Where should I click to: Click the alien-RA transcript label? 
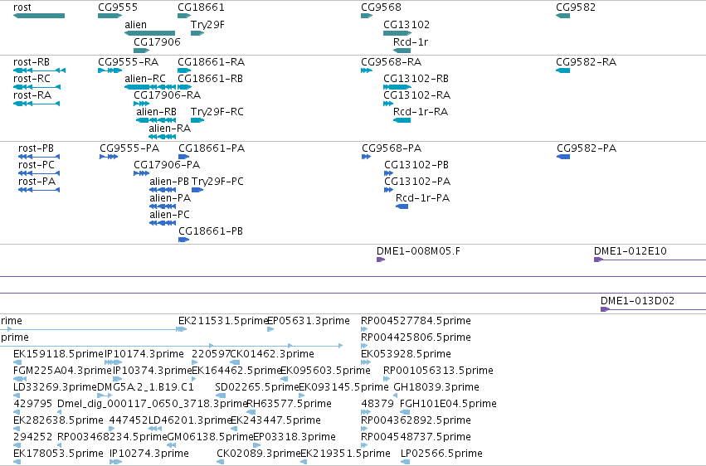point(170,129)
